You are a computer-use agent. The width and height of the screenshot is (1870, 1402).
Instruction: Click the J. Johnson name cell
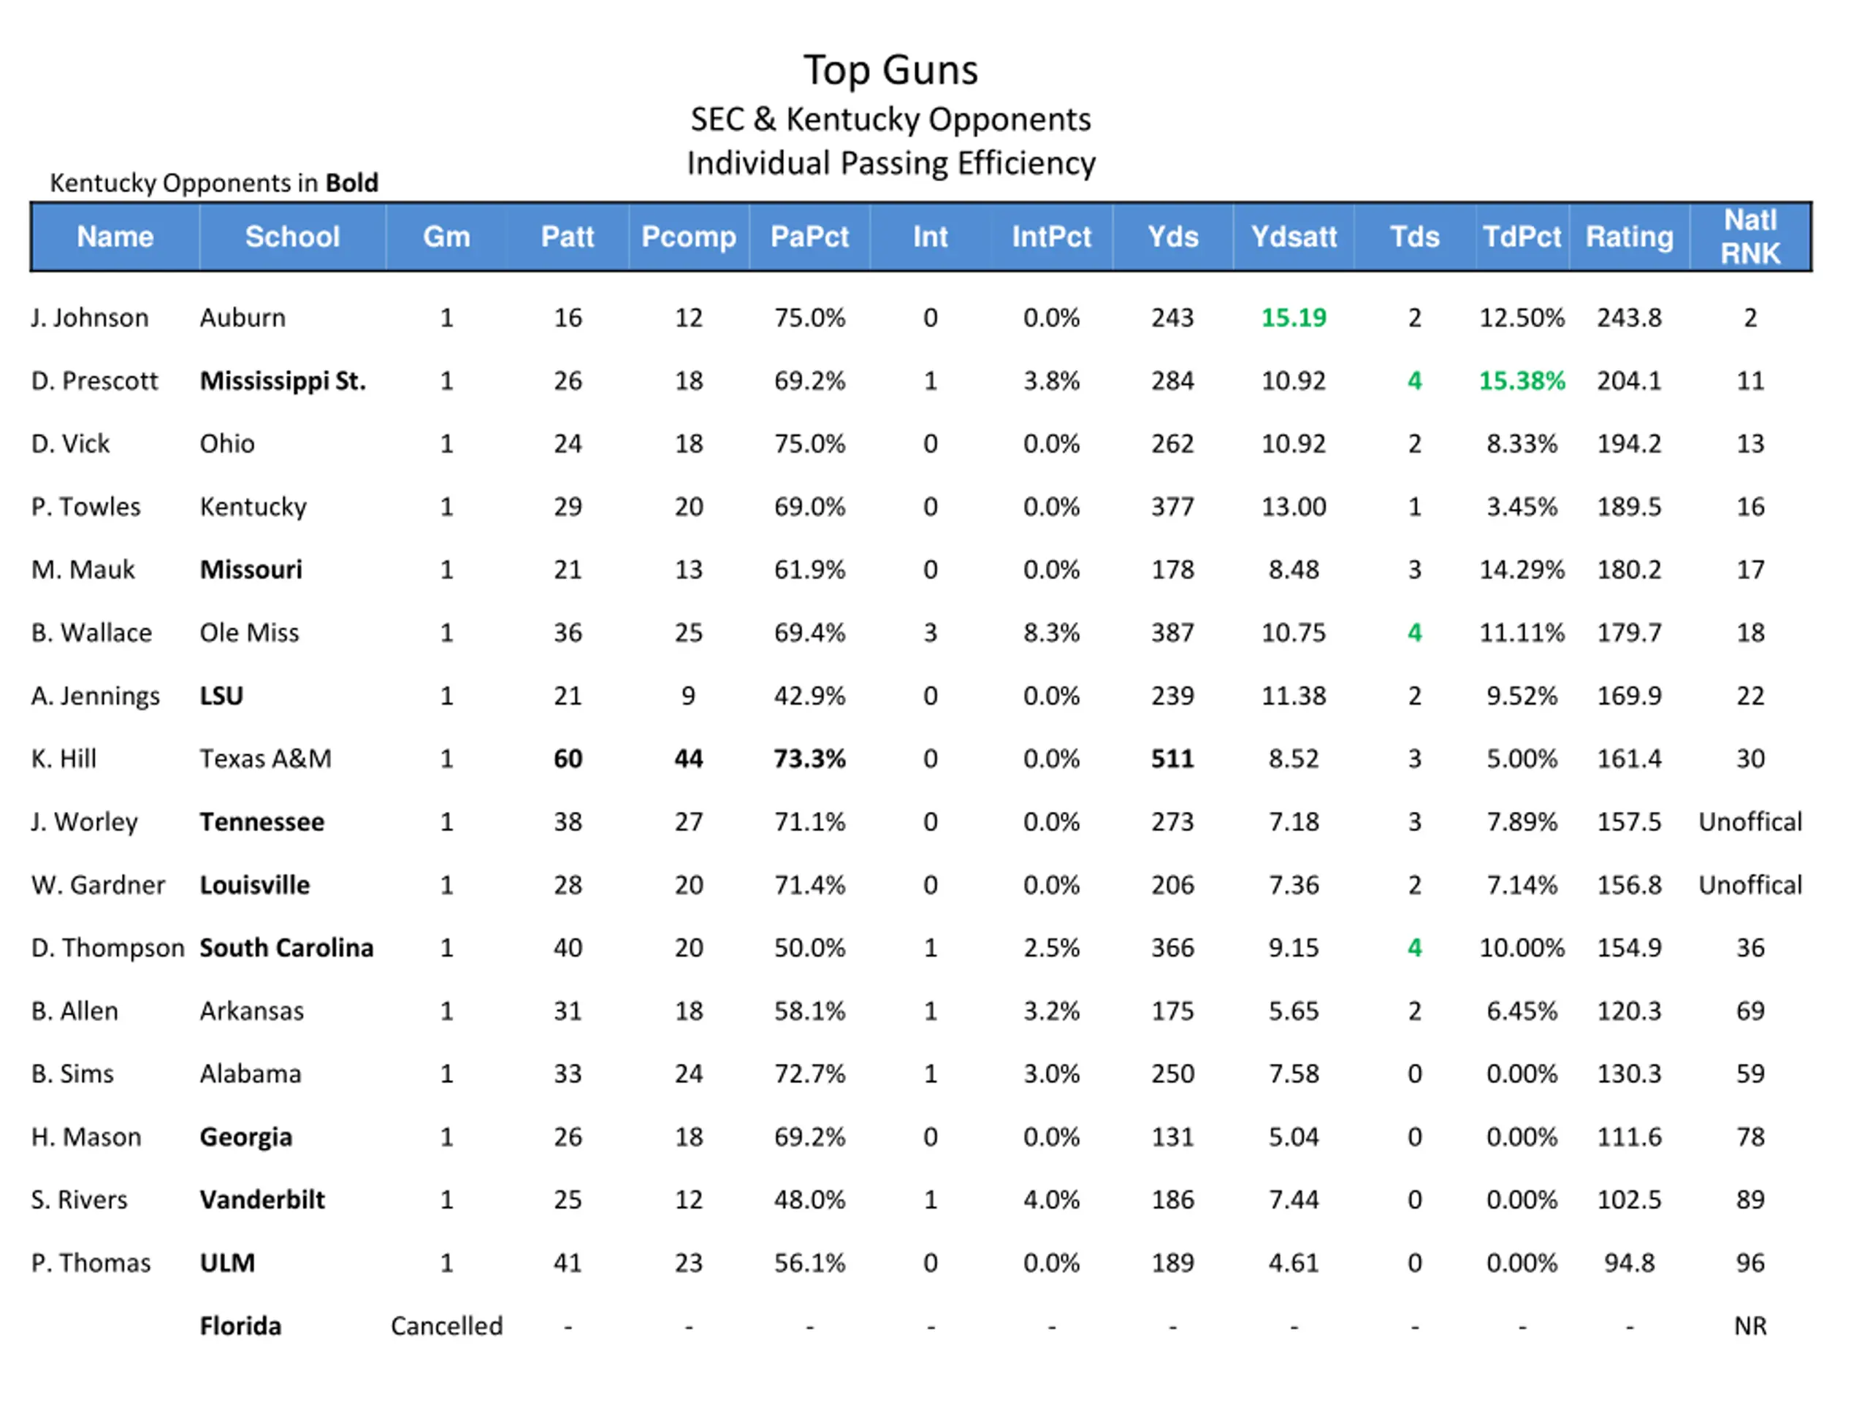[x=90, y=318]
